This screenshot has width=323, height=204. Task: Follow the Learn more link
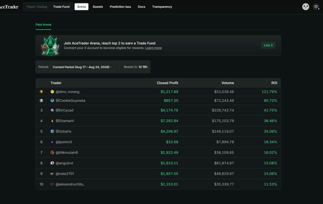click(x=154, y=48)
